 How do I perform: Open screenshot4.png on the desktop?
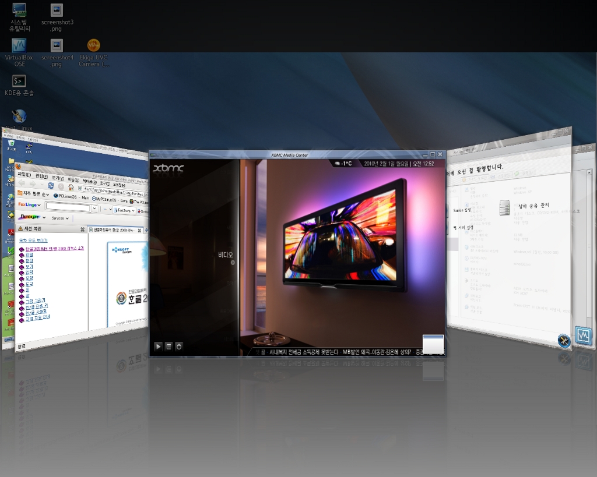pos(57,52)
